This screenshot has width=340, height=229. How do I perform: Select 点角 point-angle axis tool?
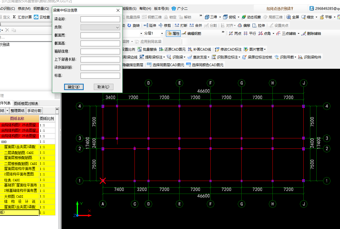coord(264,33)
